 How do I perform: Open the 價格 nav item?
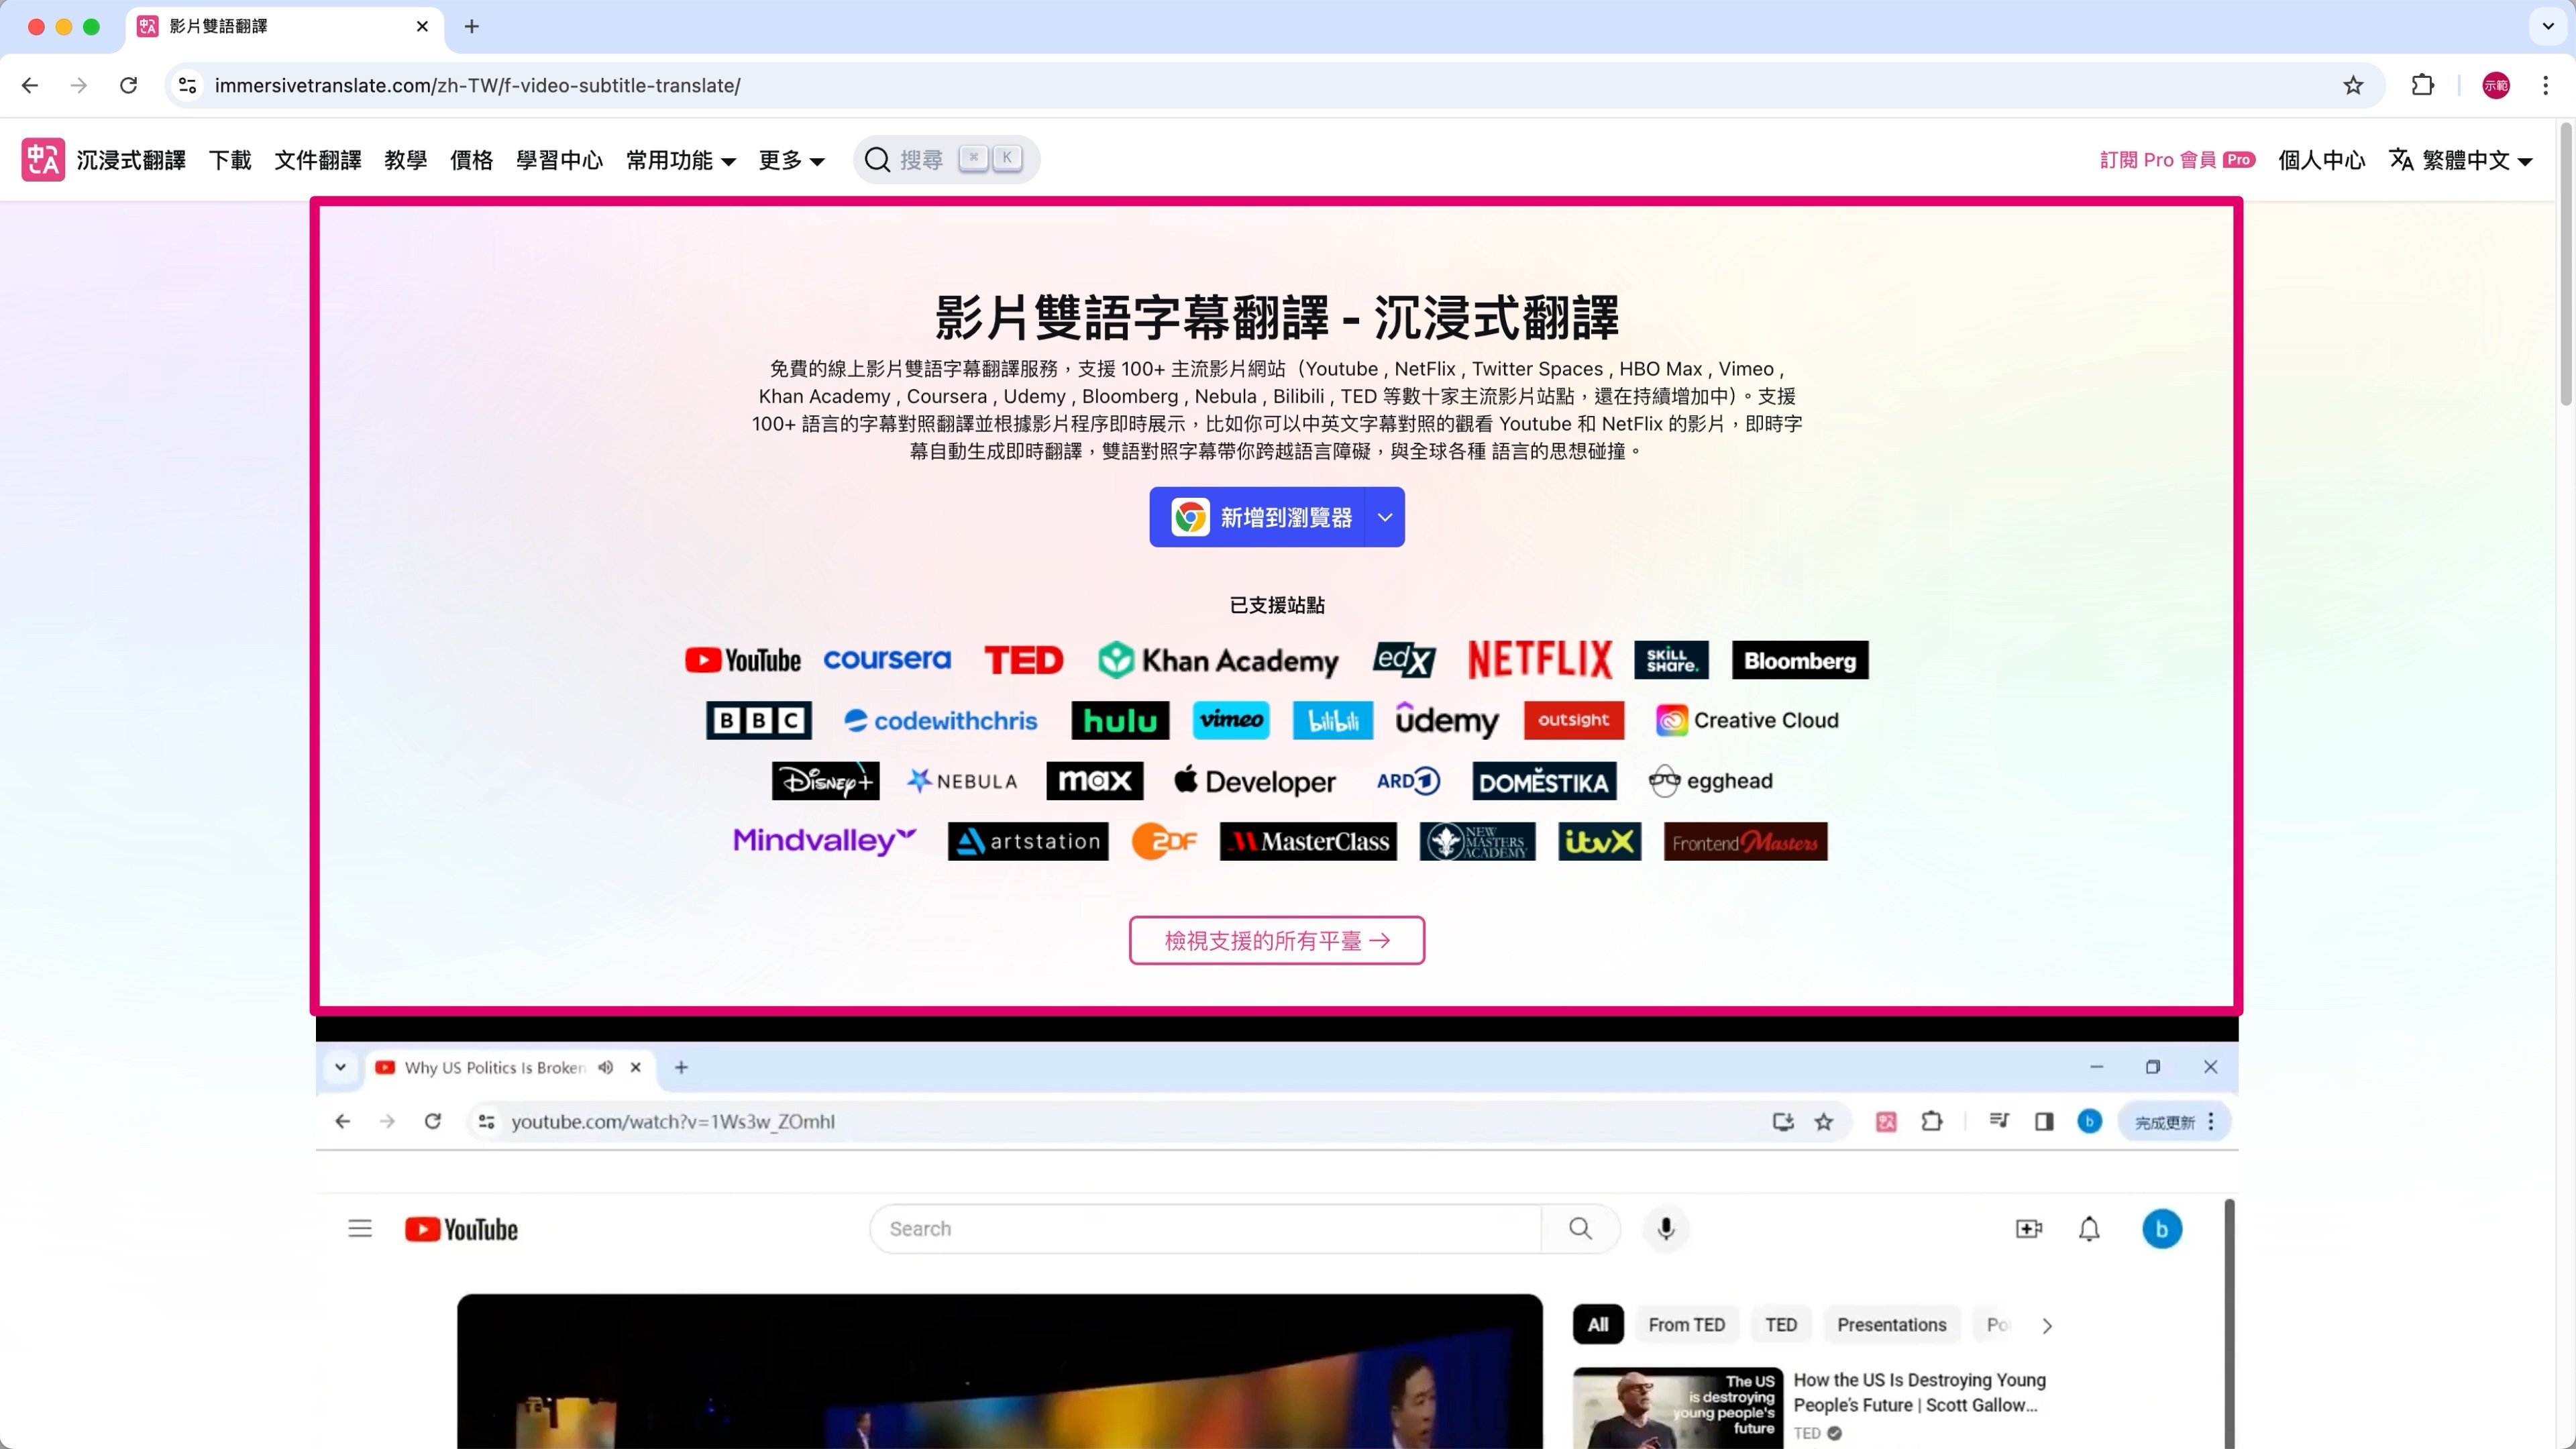[x=472, y=160]
